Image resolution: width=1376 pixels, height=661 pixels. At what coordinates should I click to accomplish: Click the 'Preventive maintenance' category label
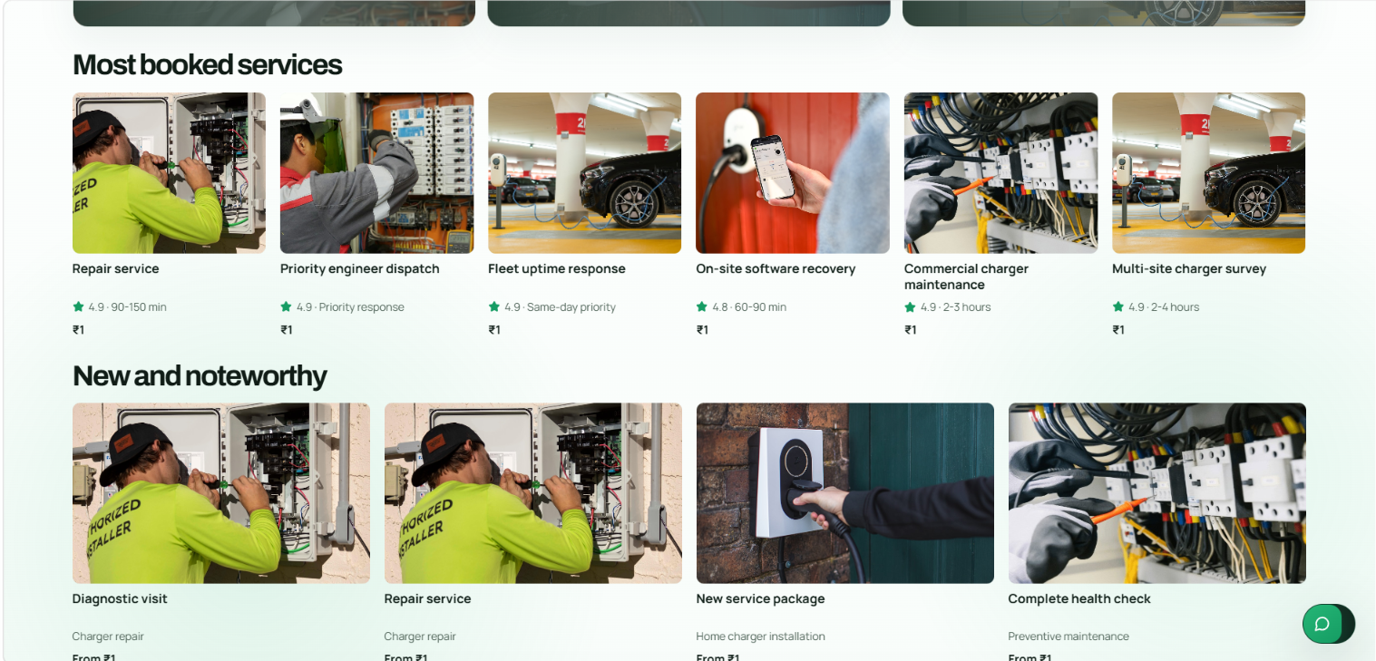click(x=1069, y=637)
